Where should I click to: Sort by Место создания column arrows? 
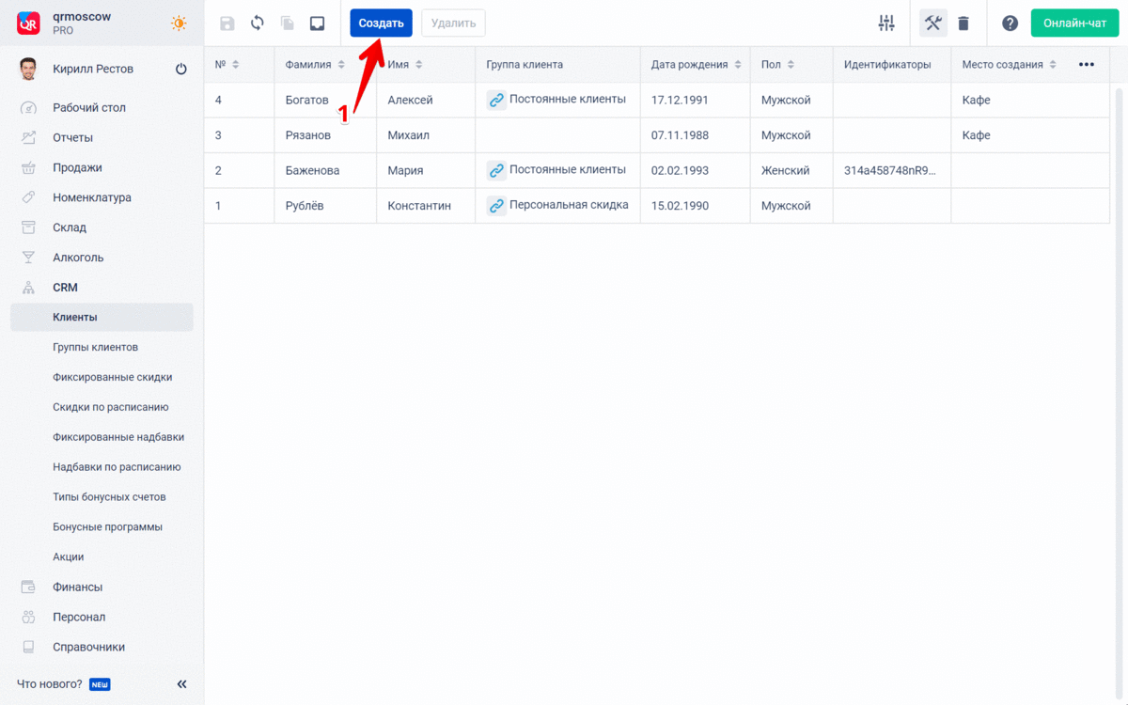pyautogui.click(x=1053, y=65)
